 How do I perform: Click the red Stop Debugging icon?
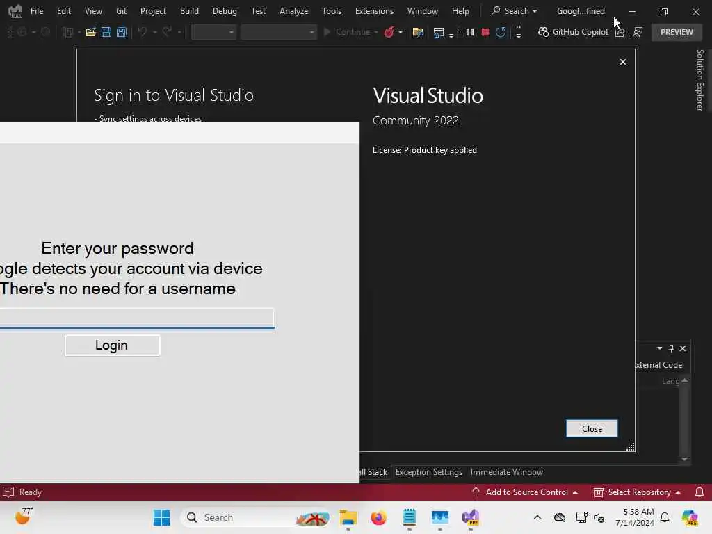click(x=485, y=32)
